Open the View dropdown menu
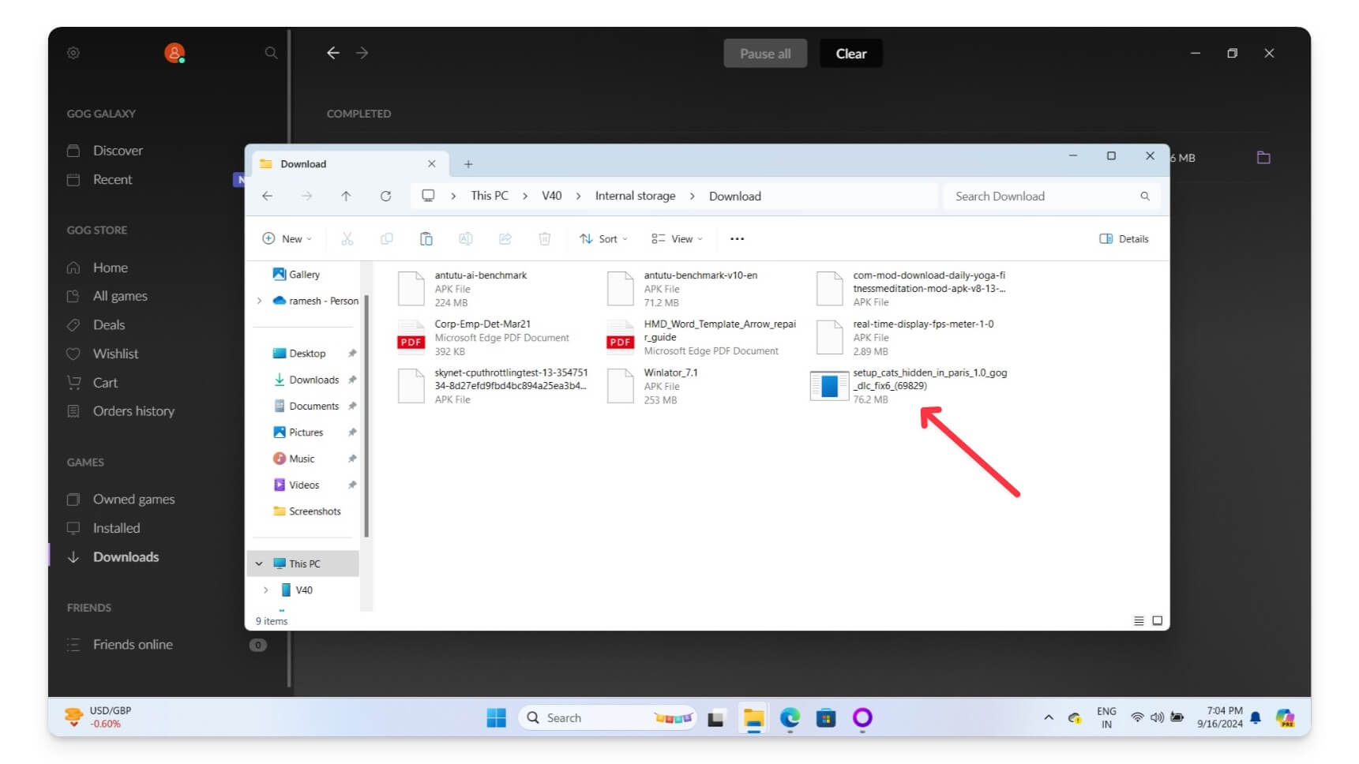1359x764 pixels. tap(677, 238)
